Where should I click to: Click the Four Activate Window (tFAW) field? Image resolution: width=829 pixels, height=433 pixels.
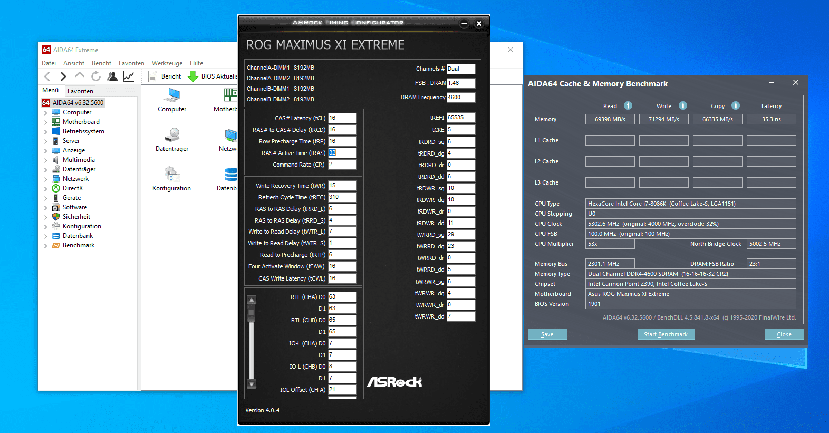342,266
